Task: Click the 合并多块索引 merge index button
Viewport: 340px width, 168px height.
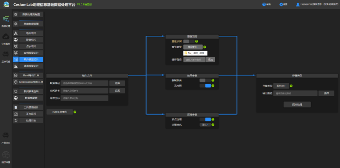Action: (60, 112)
